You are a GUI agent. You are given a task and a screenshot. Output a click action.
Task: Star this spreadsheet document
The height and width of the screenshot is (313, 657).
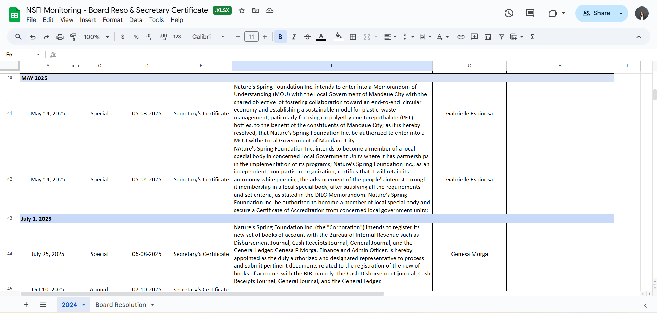242,11
